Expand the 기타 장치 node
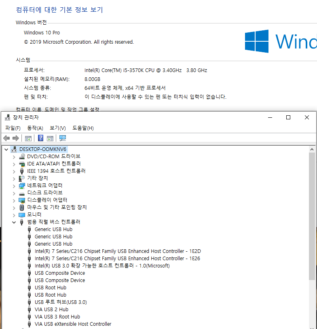 coord(14,179)
